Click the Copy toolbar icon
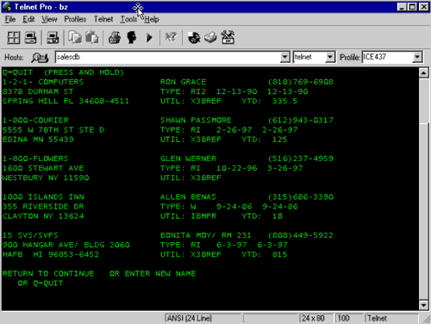The height and width of the screenshot is (324, 431). click(x=75, y=38)
